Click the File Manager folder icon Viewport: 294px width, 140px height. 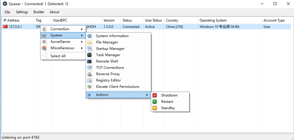click(90, 42)
